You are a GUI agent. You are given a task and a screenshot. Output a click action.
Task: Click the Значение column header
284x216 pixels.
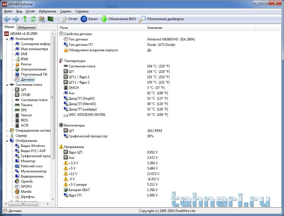(200, 27)
